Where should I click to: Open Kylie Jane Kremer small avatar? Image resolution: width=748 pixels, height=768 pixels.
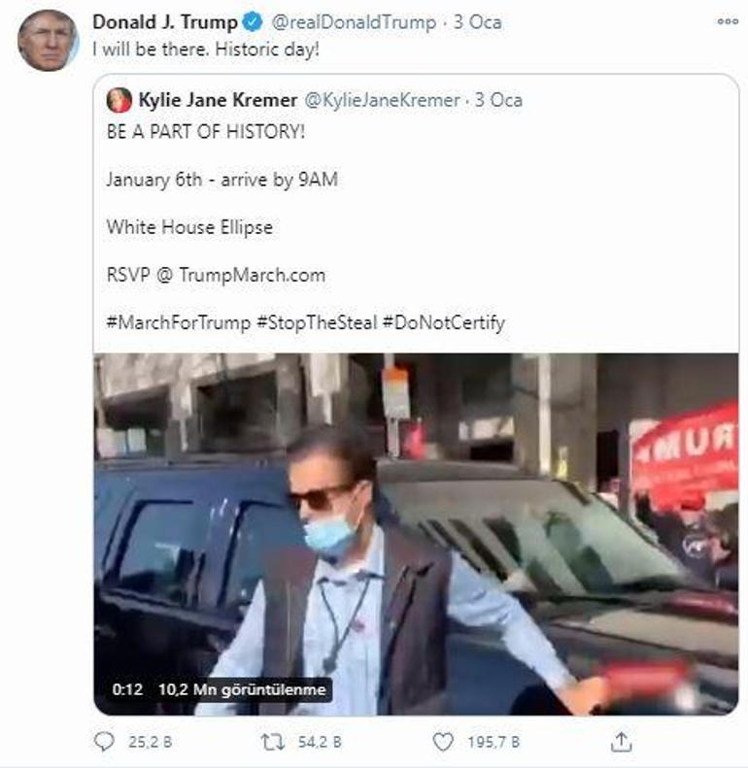click(119, 100)
